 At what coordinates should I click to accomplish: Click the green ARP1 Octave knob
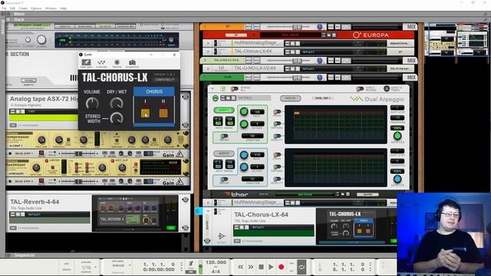click(244, 124)
